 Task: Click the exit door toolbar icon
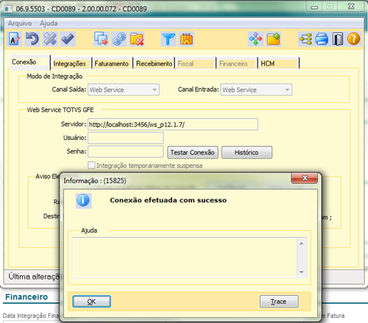click(338, 39)
